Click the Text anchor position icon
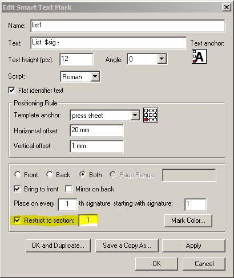234x278 pixels. [x=199, y=56]
